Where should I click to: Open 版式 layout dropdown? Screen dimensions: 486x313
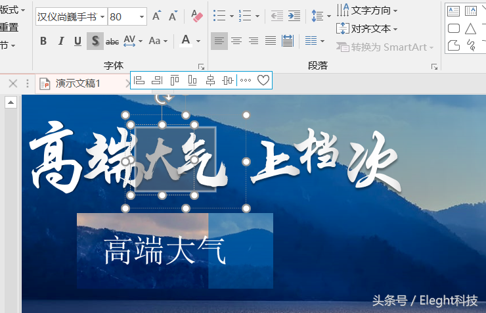(12, 10)
